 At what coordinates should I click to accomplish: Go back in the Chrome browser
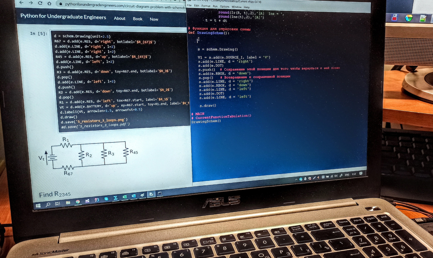tap(21, 3)
